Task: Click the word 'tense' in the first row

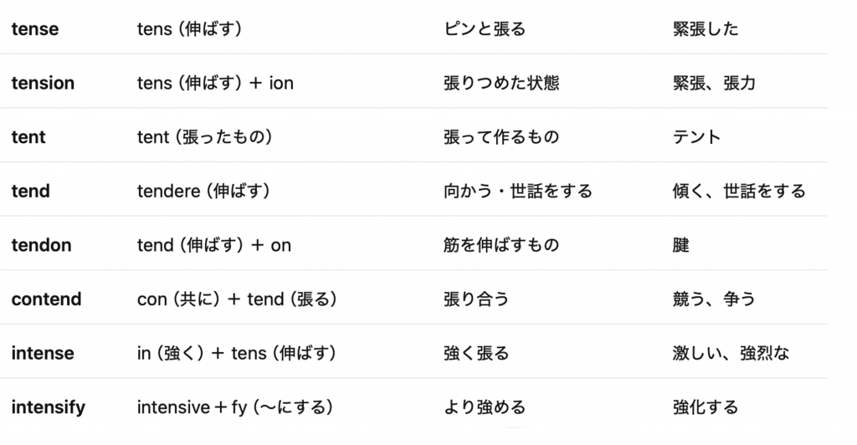Action: tap(35, 29)
